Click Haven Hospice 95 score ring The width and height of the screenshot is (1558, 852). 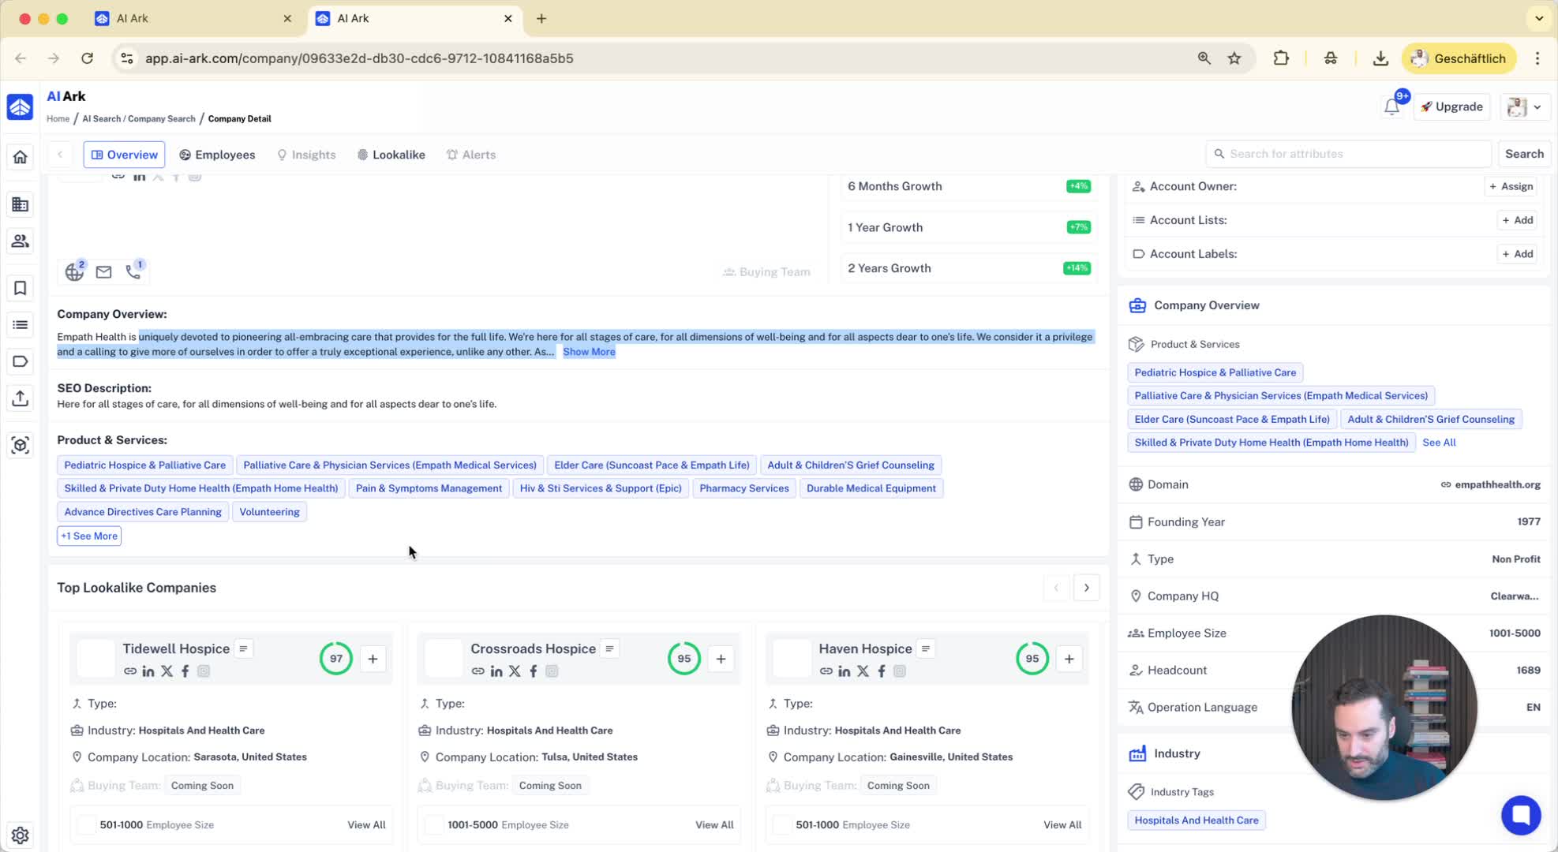[x=1032, y=659]
